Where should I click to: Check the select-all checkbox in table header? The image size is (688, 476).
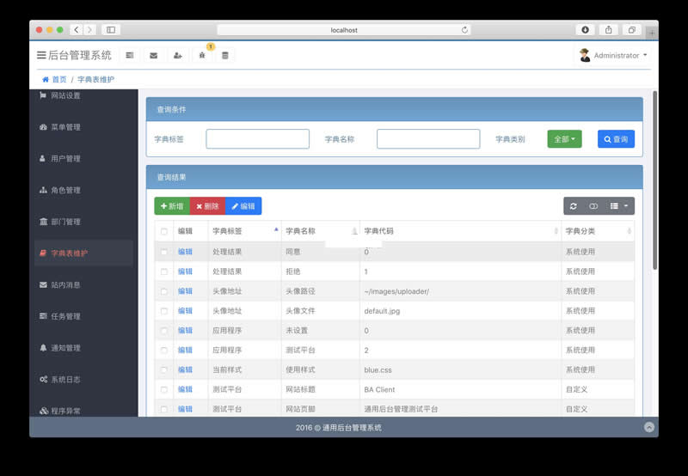pyautogui.click(x=164, y=231)
